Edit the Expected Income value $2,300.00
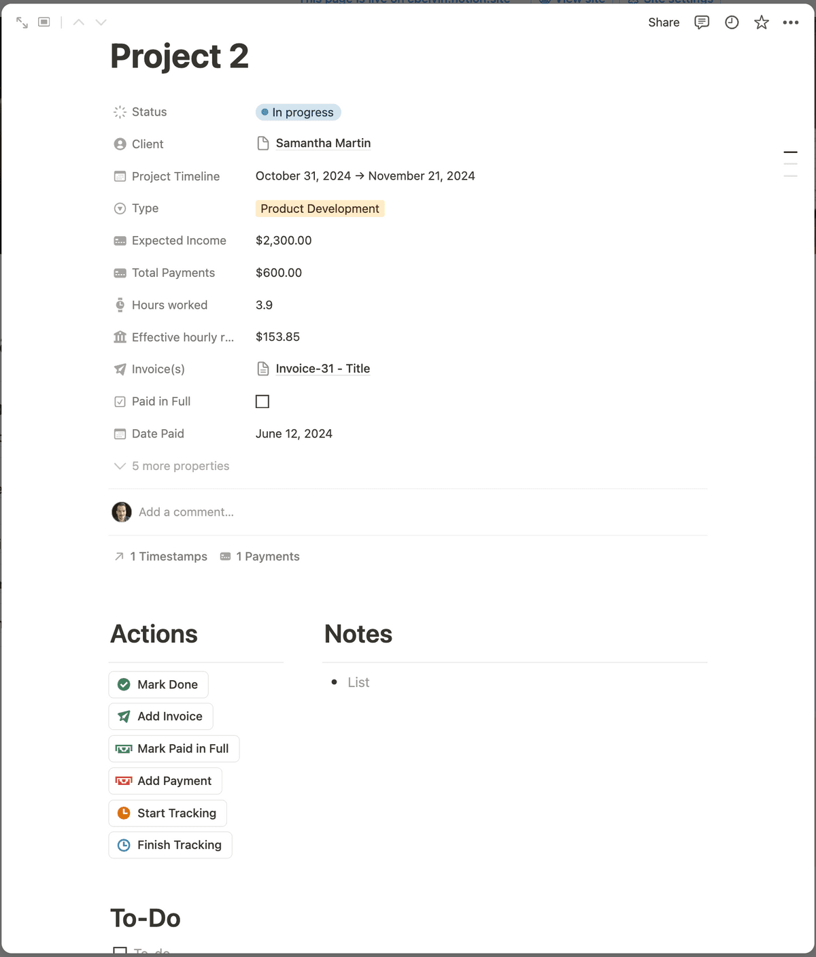The width and height of the screenshot is (816, 957). click(284, 241)
